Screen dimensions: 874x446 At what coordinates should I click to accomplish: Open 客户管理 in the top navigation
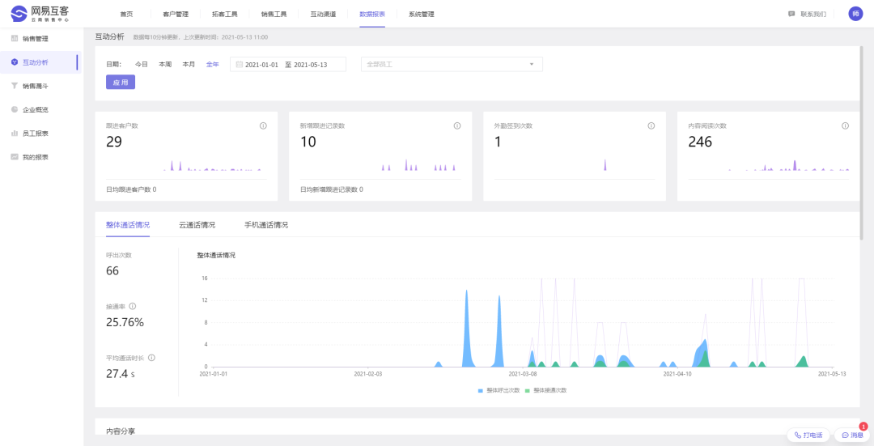click(175, 15)
